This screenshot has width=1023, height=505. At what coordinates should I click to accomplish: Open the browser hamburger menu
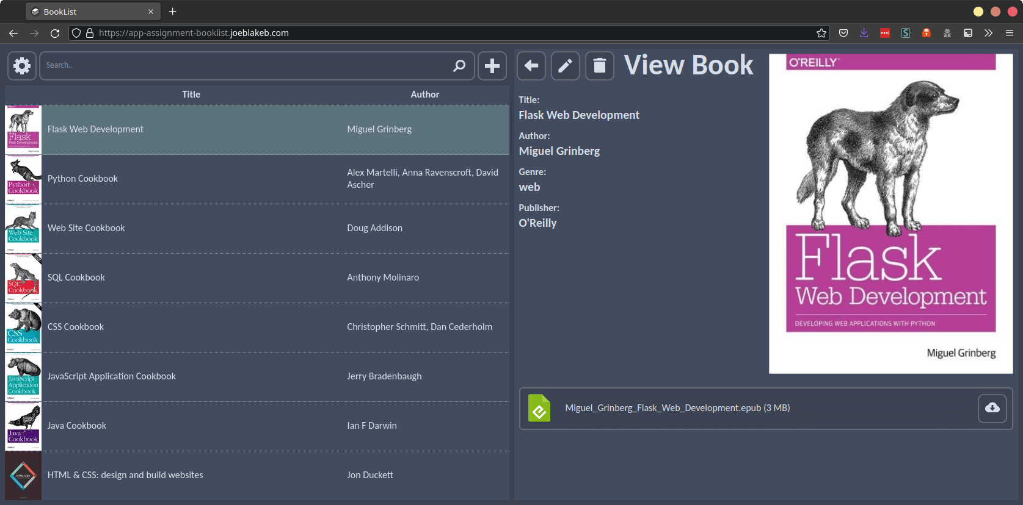(1010, 33)
